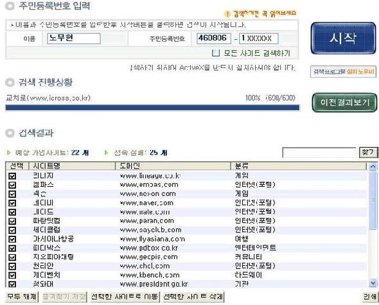
Task: Click 선택한 사이트로 이동 button
Action: point(125,297)
